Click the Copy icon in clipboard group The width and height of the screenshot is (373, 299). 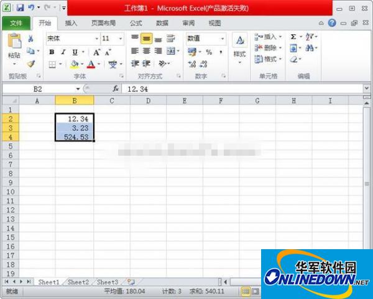[30, 50]
